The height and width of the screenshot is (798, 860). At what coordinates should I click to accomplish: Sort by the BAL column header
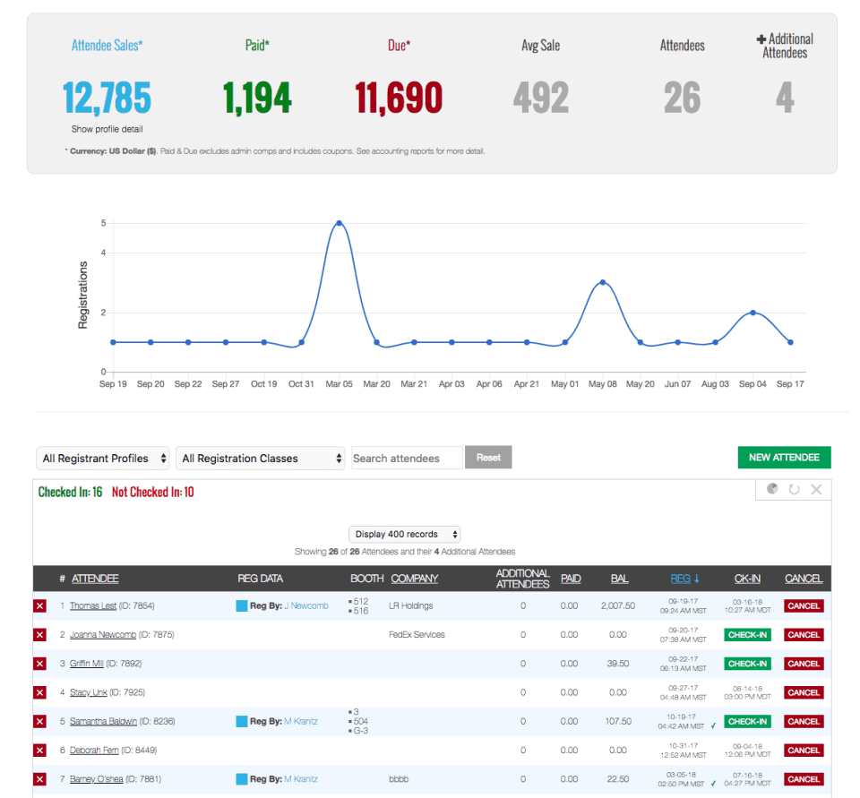tap(619, 579)
